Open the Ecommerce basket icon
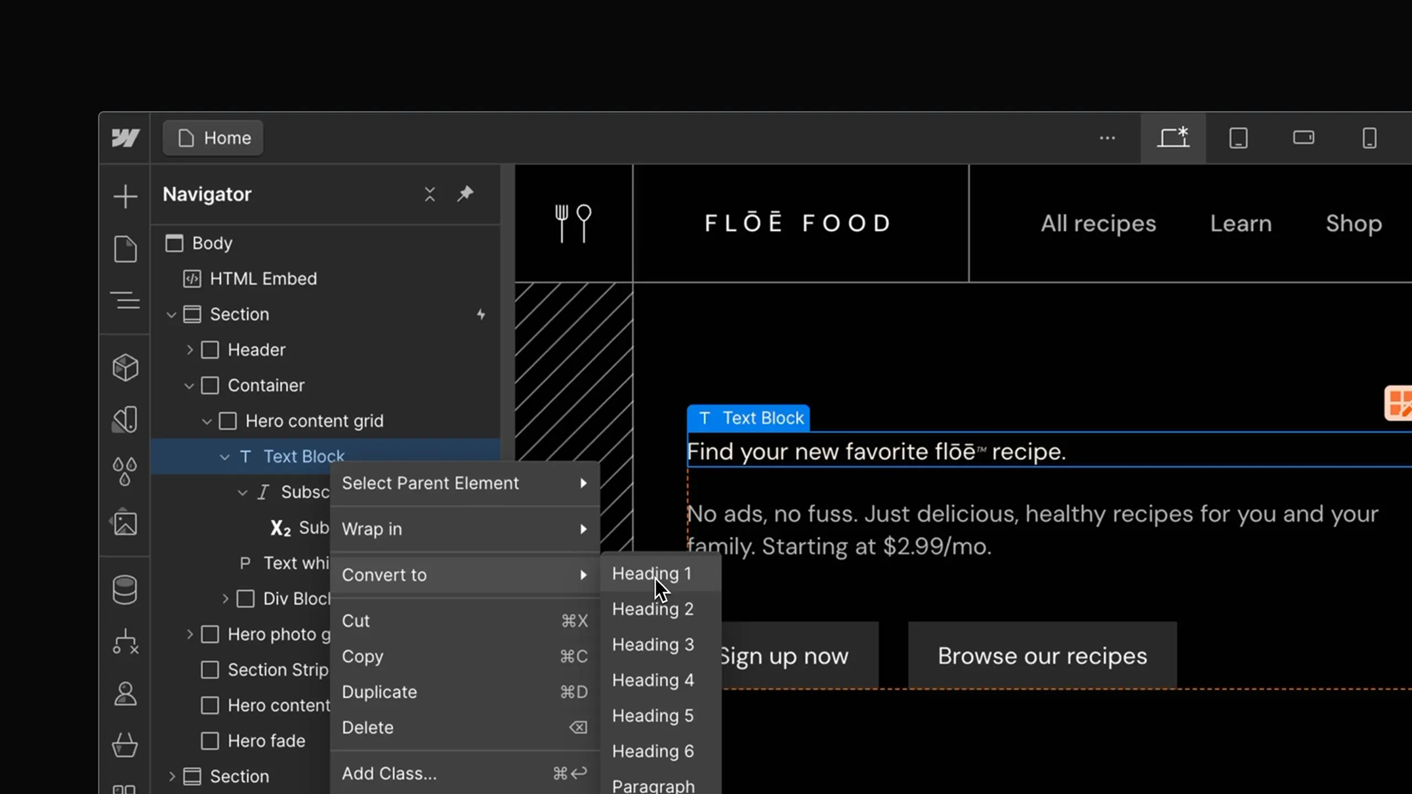The width and height of the screenshot is (1412, 794). click(125, 745)
